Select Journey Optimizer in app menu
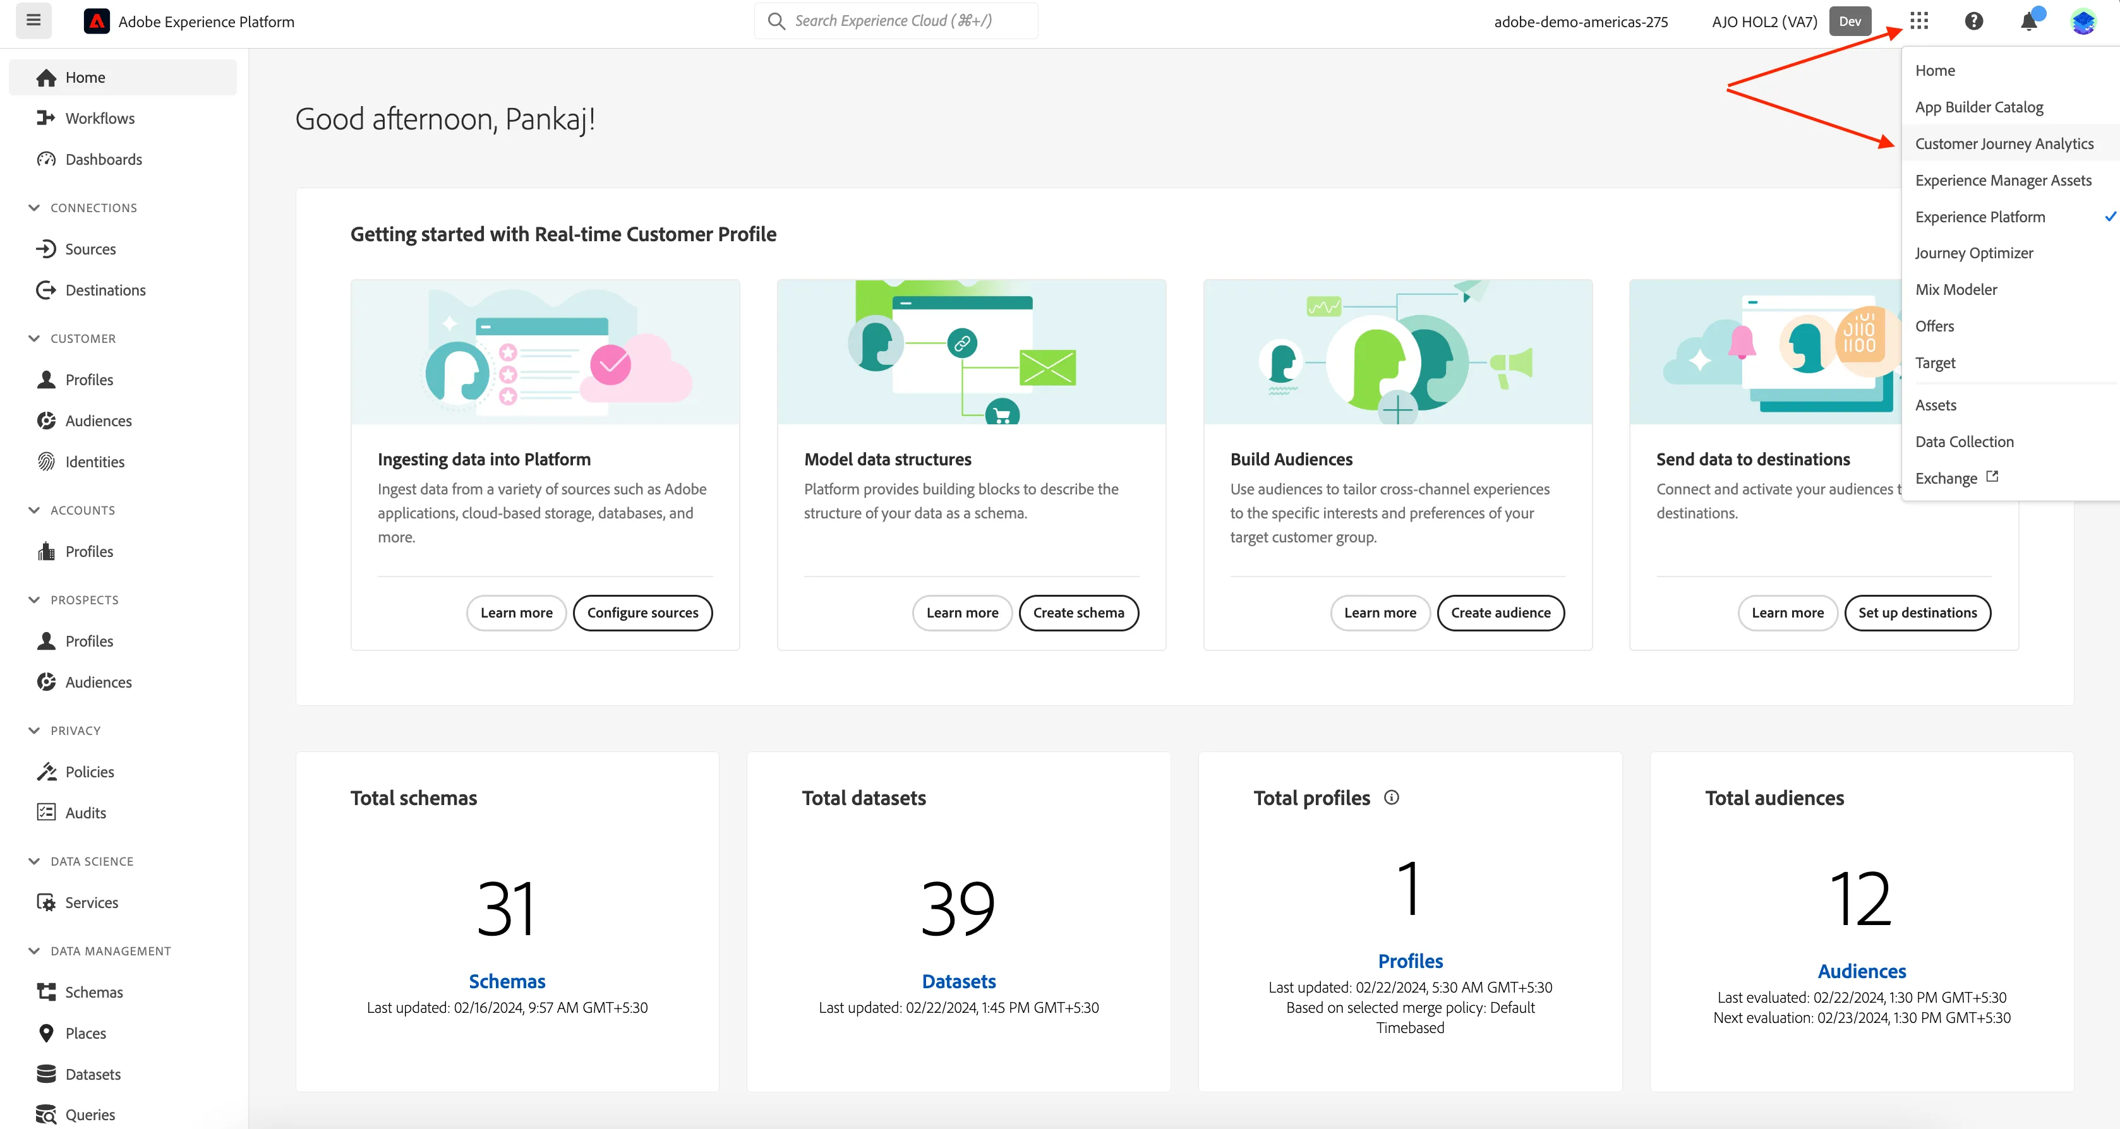 pos(1973,253)
